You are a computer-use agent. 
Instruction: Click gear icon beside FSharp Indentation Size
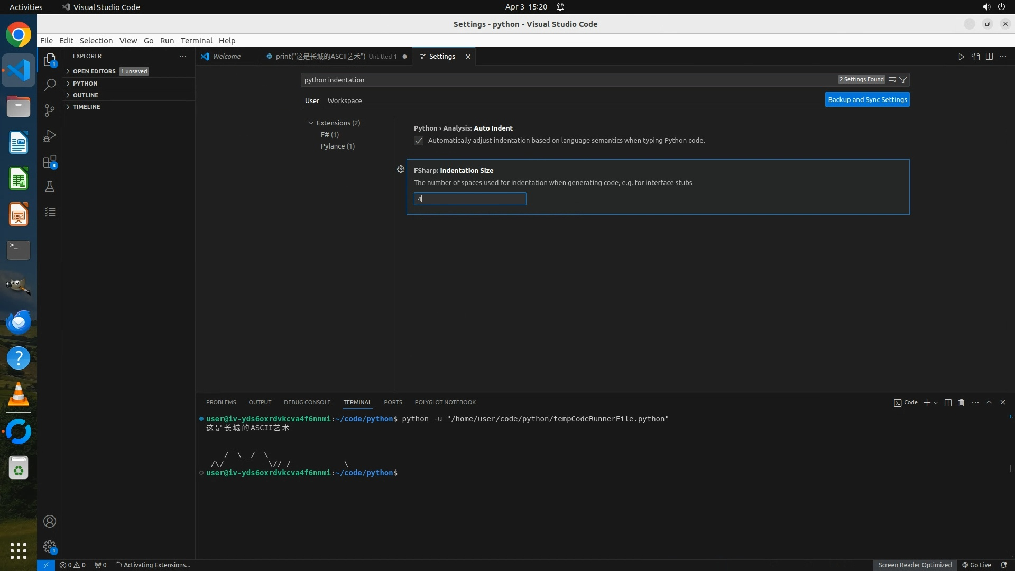point(401,170)
